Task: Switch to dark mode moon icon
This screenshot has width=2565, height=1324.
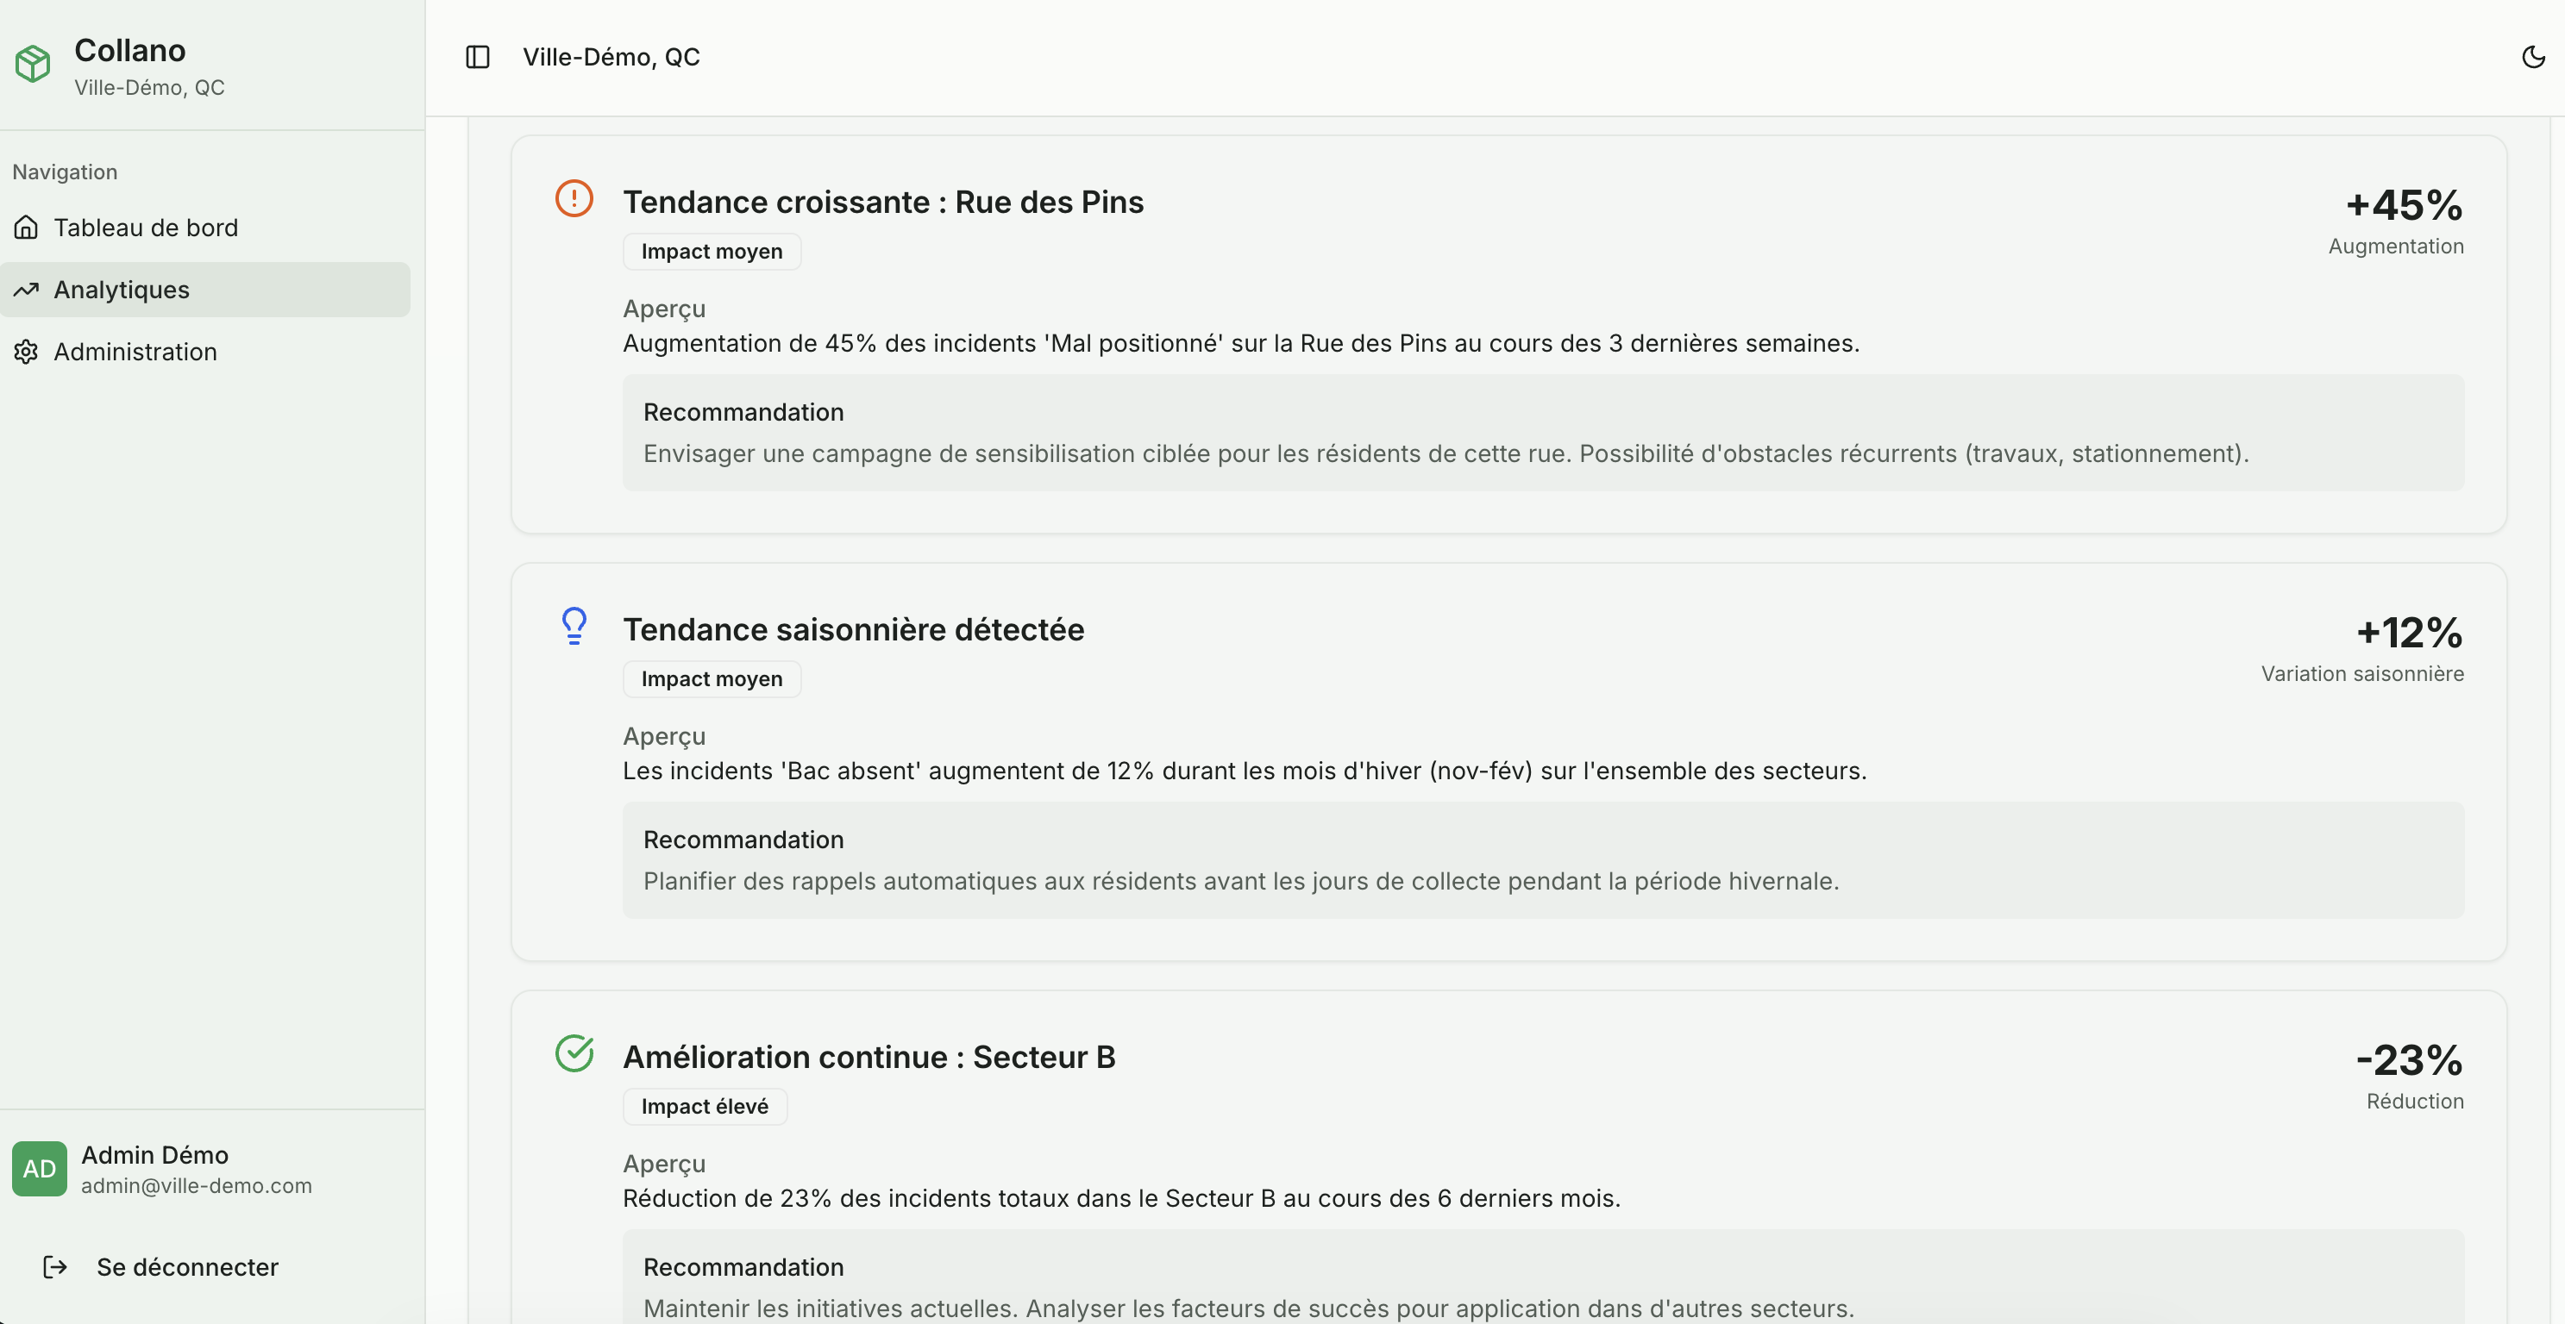Action: [x=2533, y=58]
